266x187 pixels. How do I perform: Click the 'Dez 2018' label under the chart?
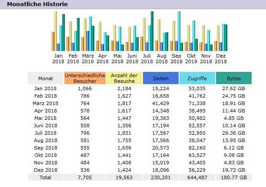(x=221, y=58)
